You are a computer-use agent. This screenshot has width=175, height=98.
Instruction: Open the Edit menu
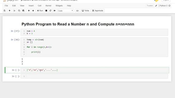tap(14, 6)
